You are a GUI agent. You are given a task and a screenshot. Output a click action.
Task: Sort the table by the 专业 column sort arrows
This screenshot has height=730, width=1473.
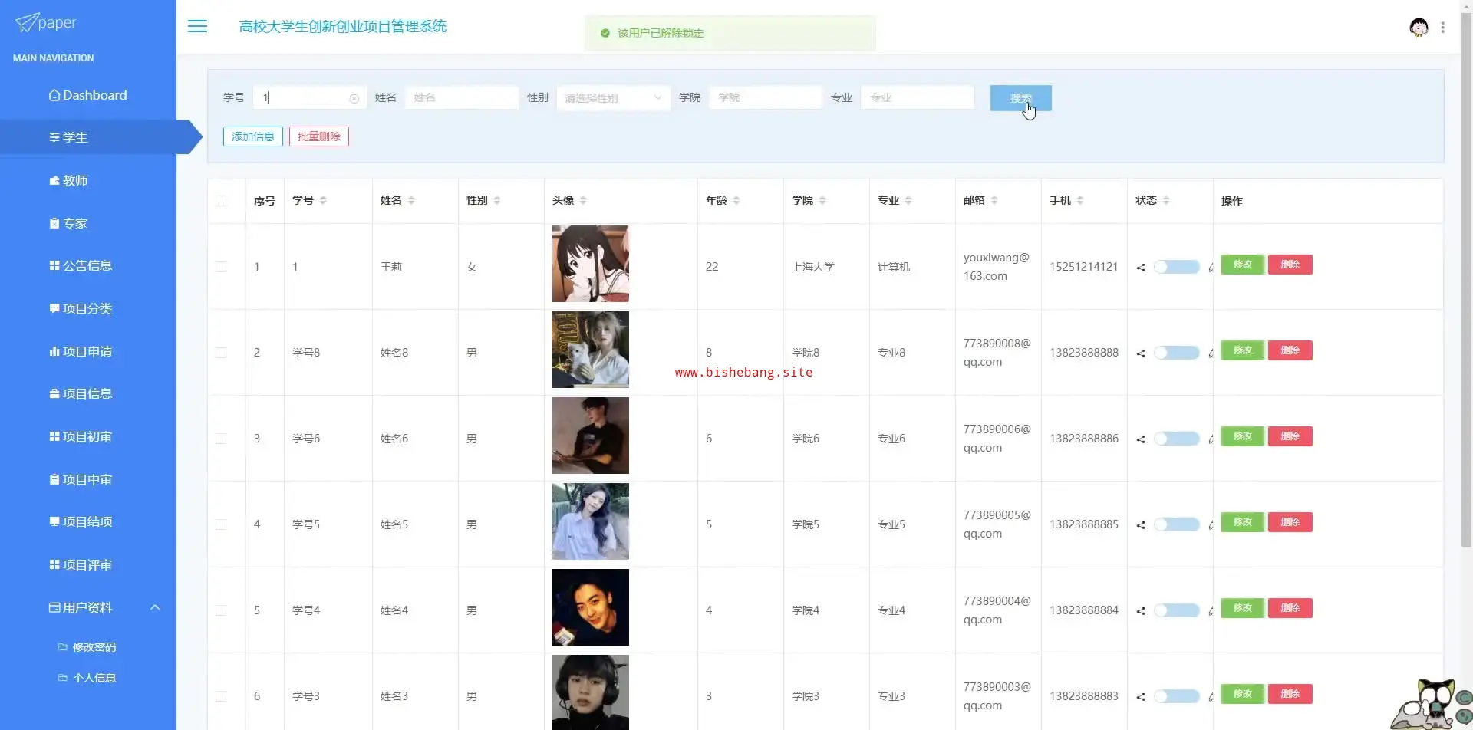tap(908, 200)
